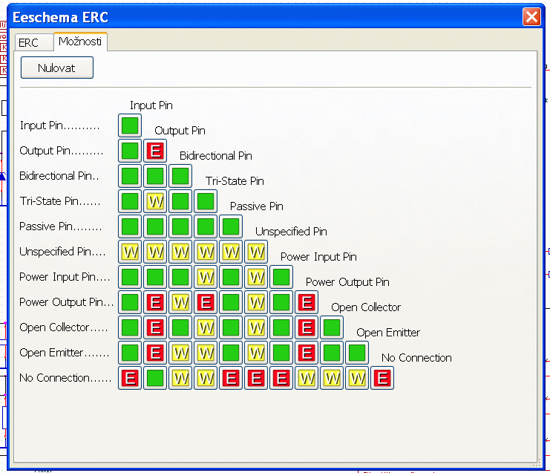Toggle No Connection row, Open Collector warning cell

(332, 378)
